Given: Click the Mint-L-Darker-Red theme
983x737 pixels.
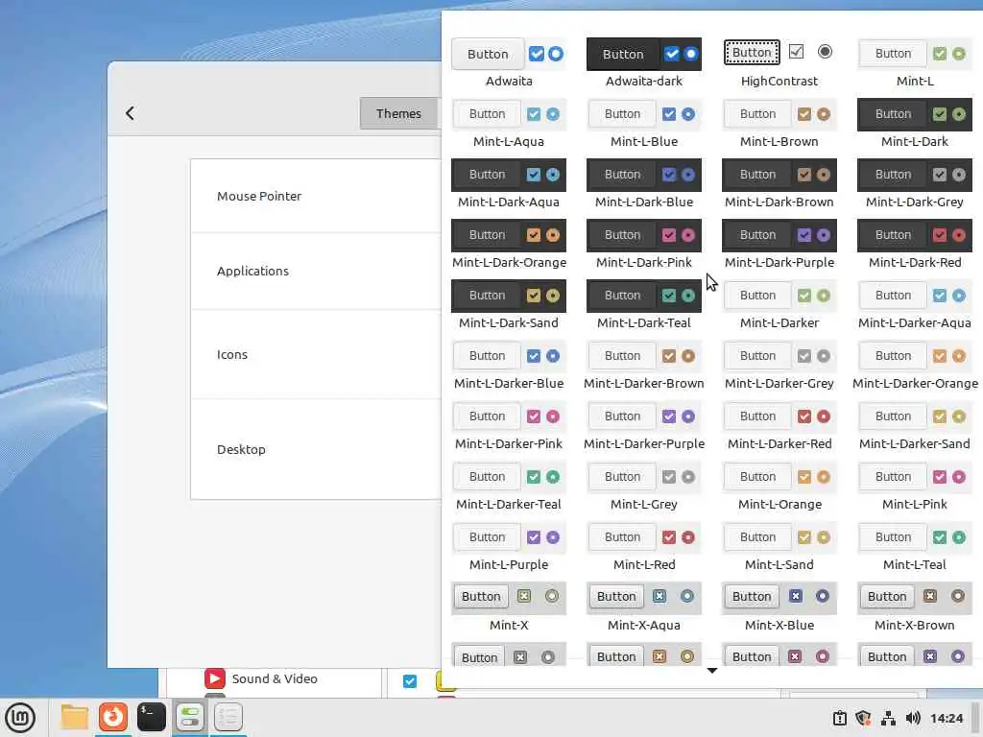Looking at the screenshot, I should tap(779, 425).
